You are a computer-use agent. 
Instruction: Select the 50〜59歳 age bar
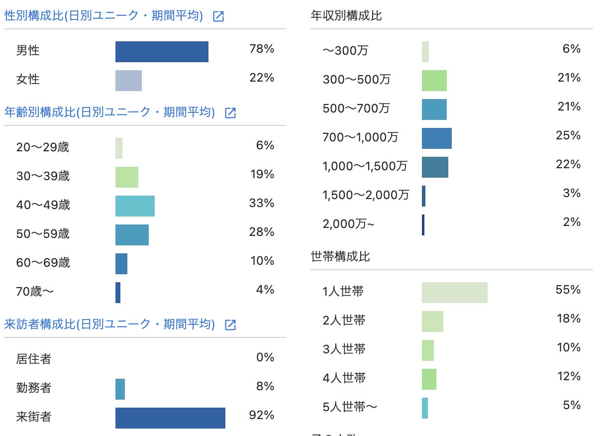pos(132,235)
